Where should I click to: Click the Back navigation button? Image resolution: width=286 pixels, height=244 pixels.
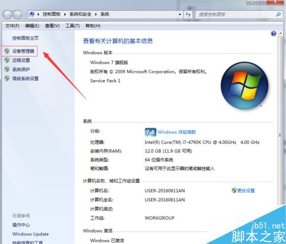7,14
